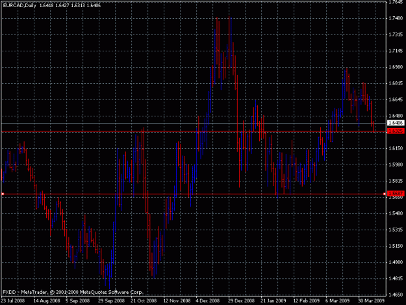The image size is (406, 305).
Task: Click the 1.6980 price axis label
Action: (x=396, y=67)
